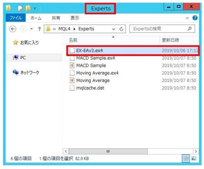
Task: Expand the ribbon with the chevron
Action: 187,18
